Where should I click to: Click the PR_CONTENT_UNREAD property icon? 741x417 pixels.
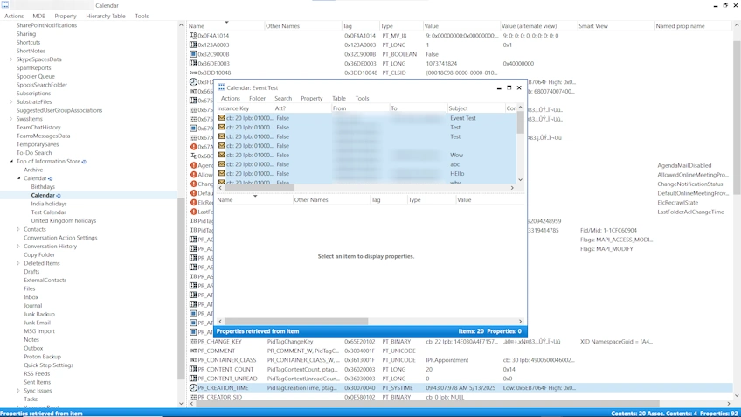coord(193,379)
